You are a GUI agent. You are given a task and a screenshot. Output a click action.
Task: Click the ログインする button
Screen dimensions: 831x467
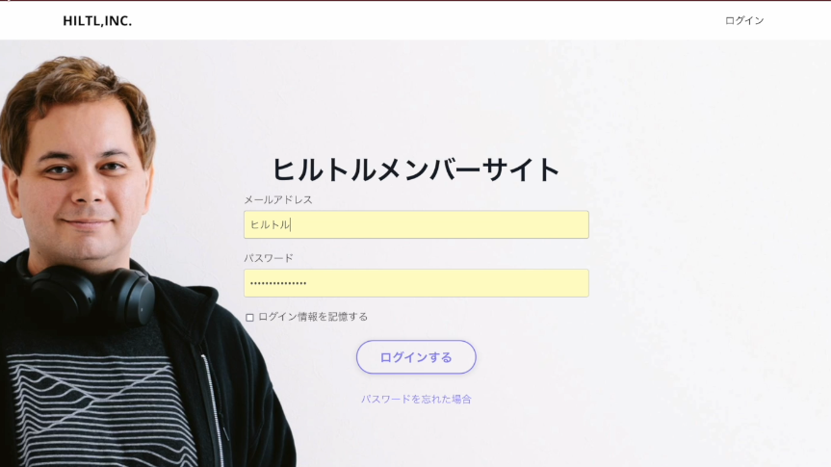click(416, 356)
